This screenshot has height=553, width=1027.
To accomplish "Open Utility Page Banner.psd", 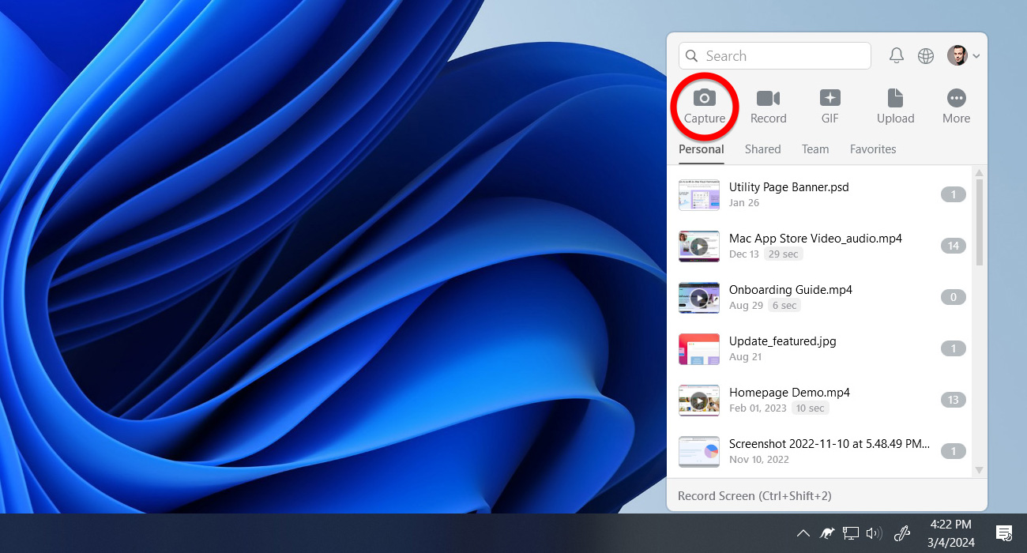I will pos(788,187).
